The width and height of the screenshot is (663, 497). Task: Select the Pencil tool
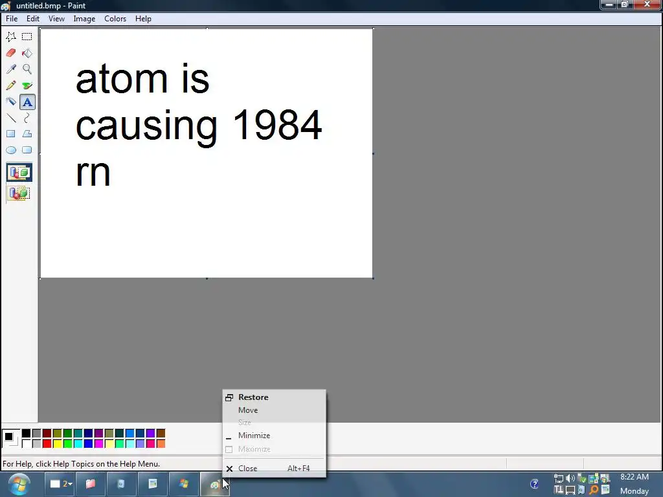click(x=11, y=85)
